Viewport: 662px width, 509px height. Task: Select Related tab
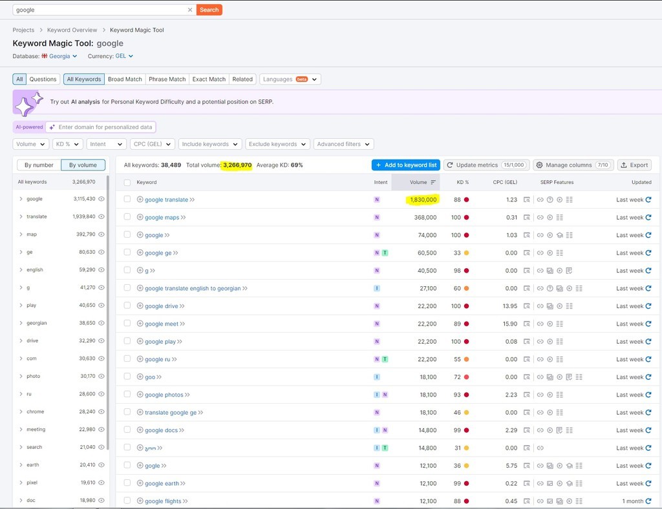[242, 79]
